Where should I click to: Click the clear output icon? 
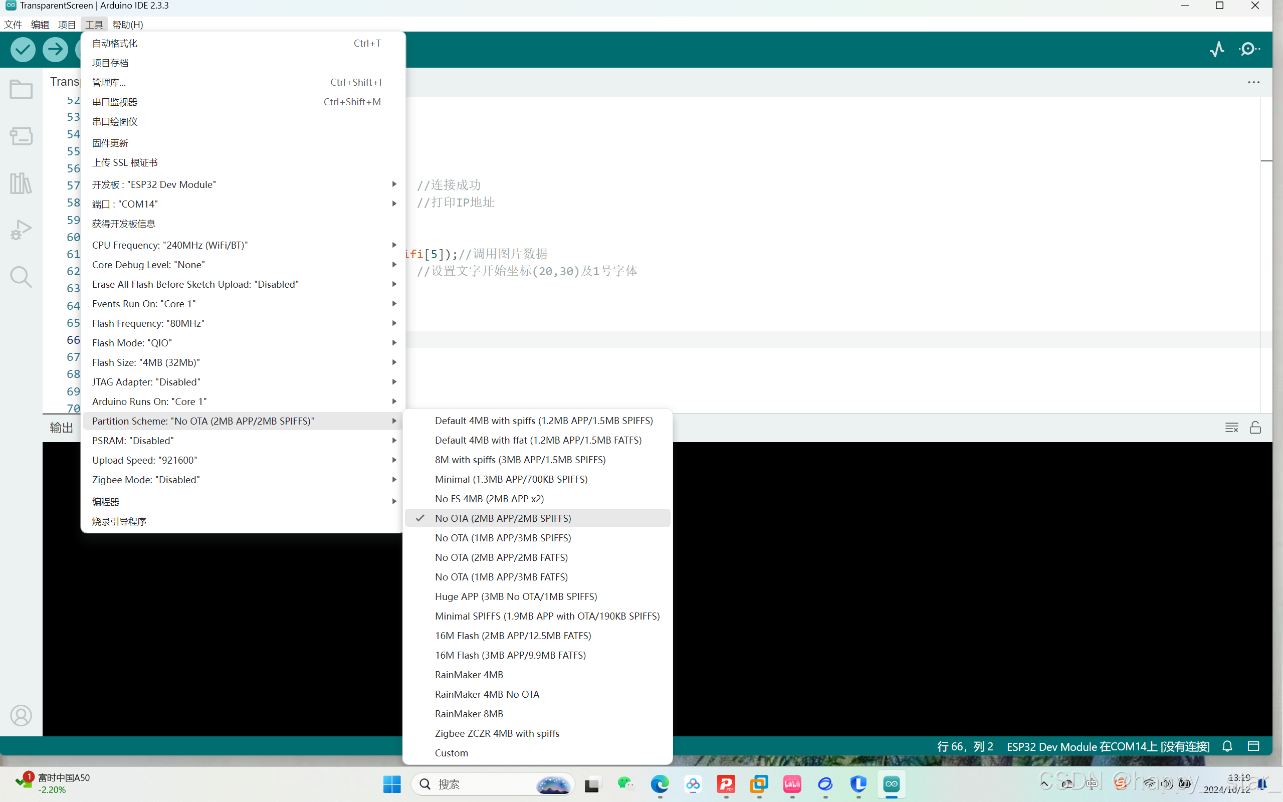tap(1231, 427)
